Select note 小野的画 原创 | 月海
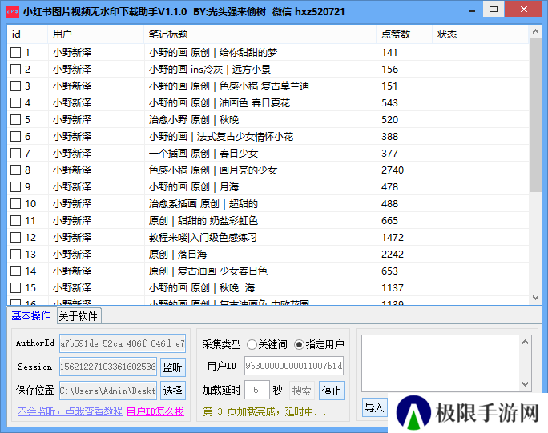Screen dimensions: 548x433 tap(194, 186)
